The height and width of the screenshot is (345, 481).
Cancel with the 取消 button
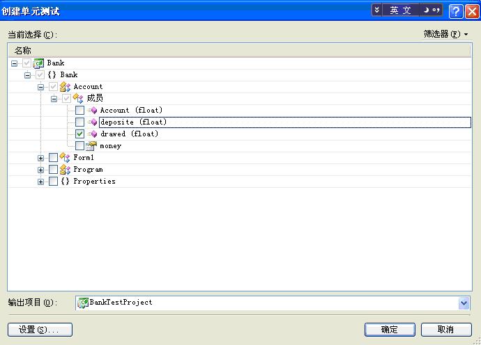pos(446,330)
